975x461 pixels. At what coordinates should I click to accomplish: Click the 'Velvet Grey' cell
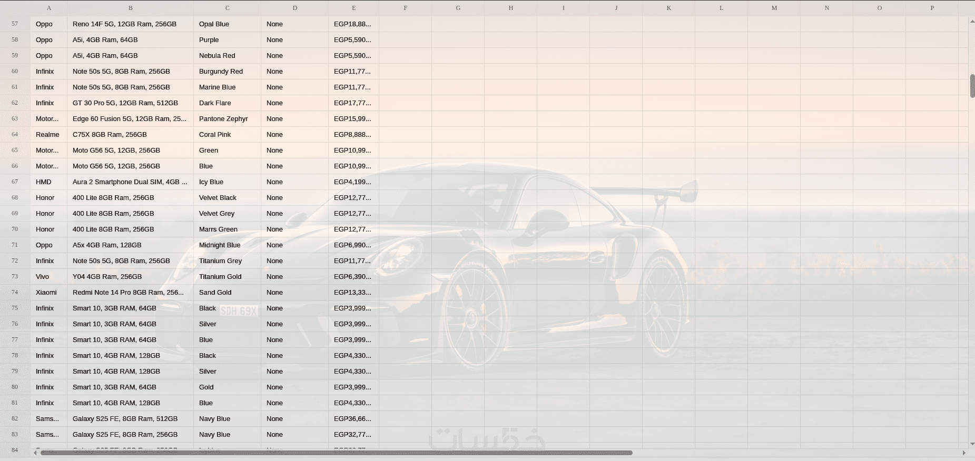coord(228,213)
